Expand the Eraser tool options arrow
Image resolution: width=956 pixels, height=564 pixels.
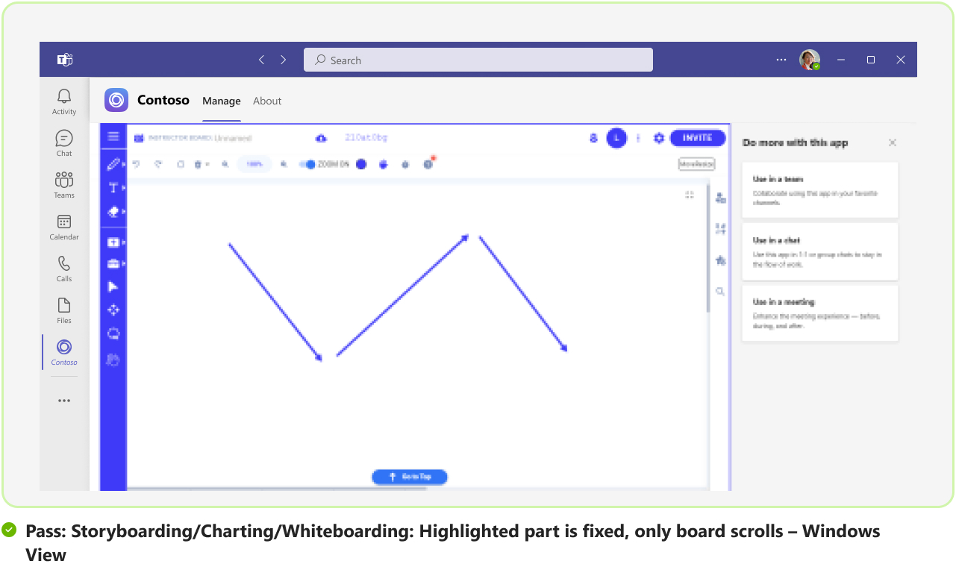coord(123,213)
